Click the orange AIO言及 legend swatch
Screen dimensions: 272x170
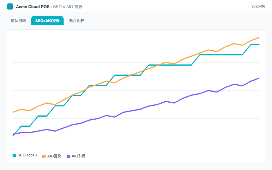44,156
